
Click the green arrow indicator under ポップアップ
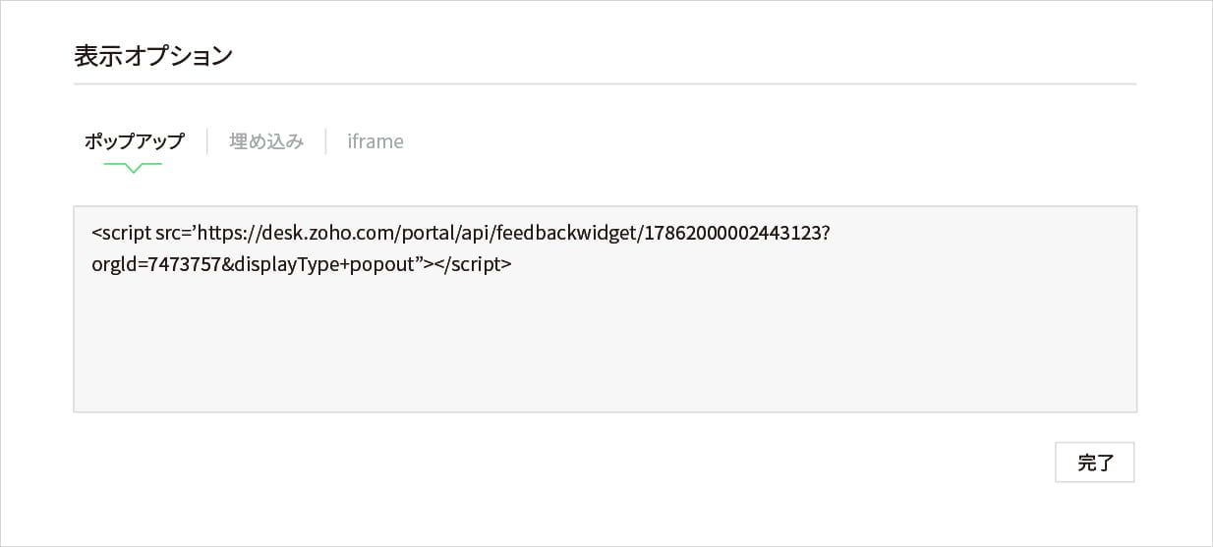pos(134,168)
